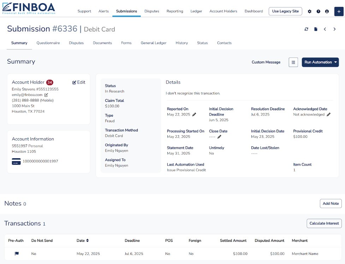The height and width of the screenshot is (264, 345).
Task: Open the user profile icon
Action: [x=327, y=11]
